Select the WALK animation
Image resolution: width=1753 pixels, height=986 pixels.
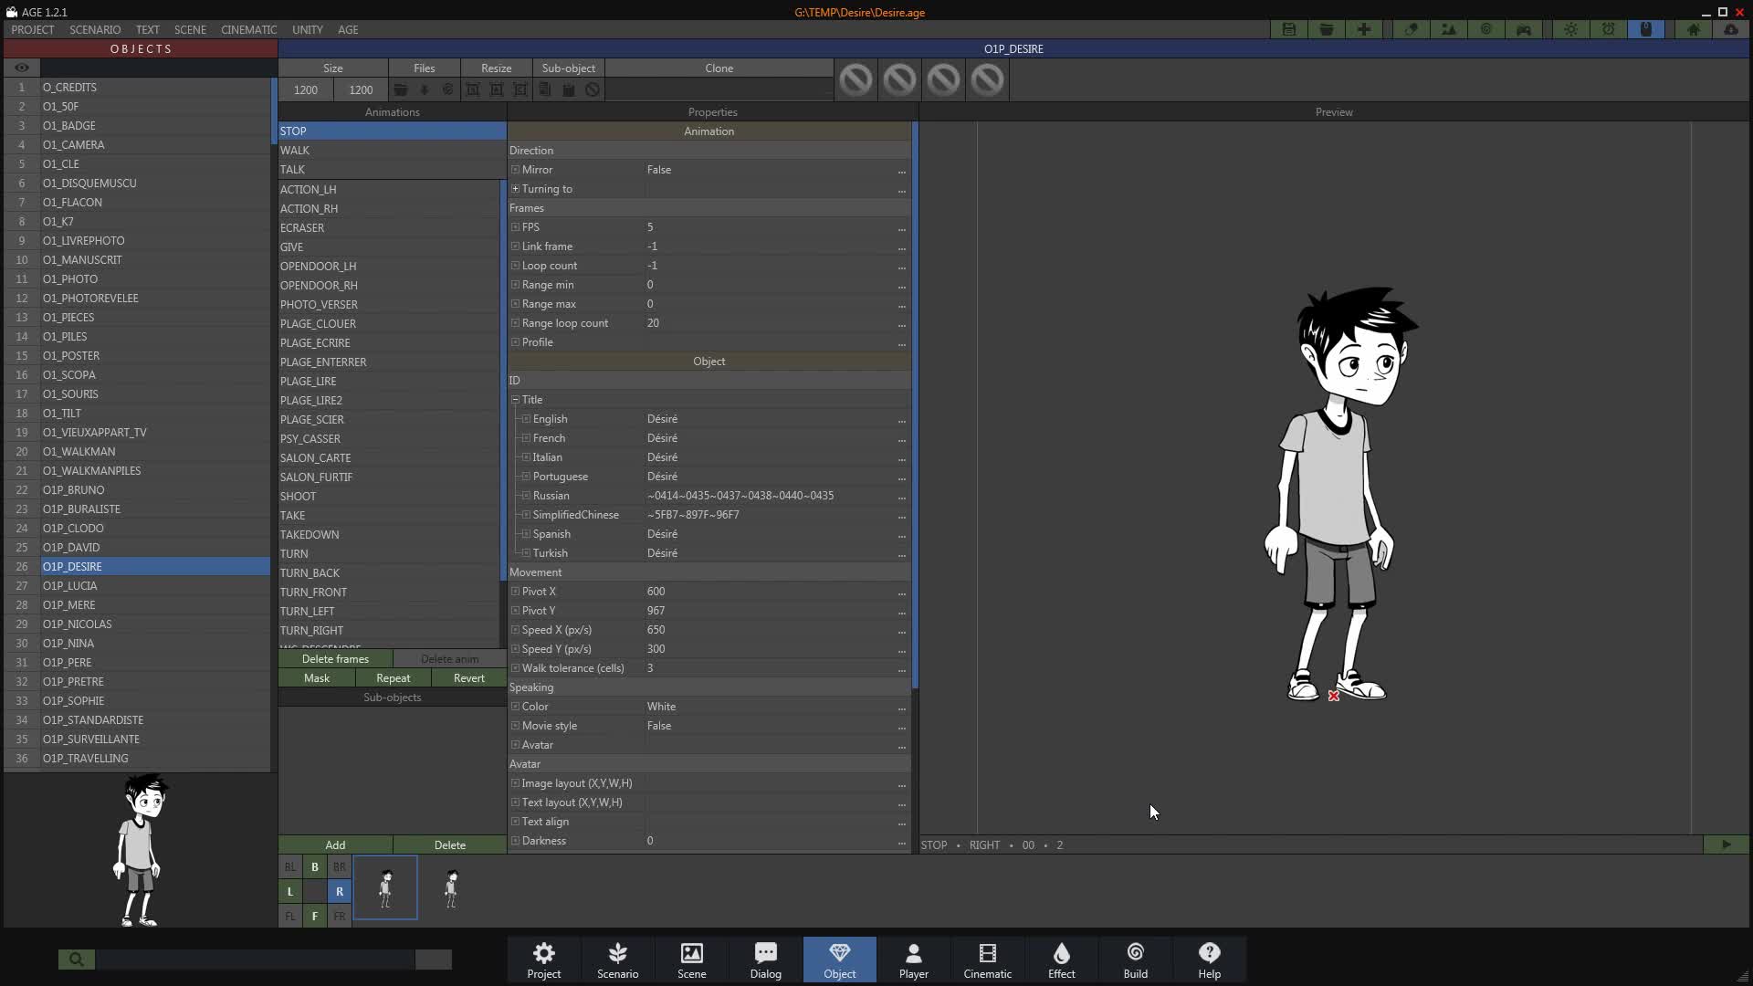click(x=392, y=151)
